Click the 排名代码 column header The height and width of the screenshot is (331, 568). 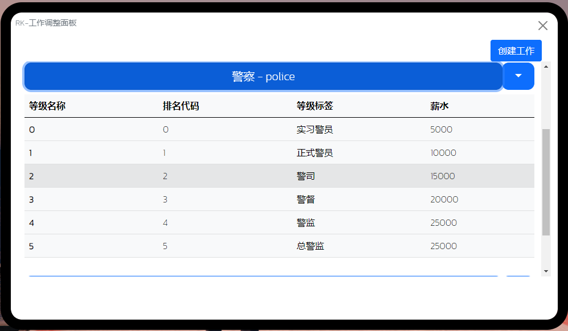(181, 106)
